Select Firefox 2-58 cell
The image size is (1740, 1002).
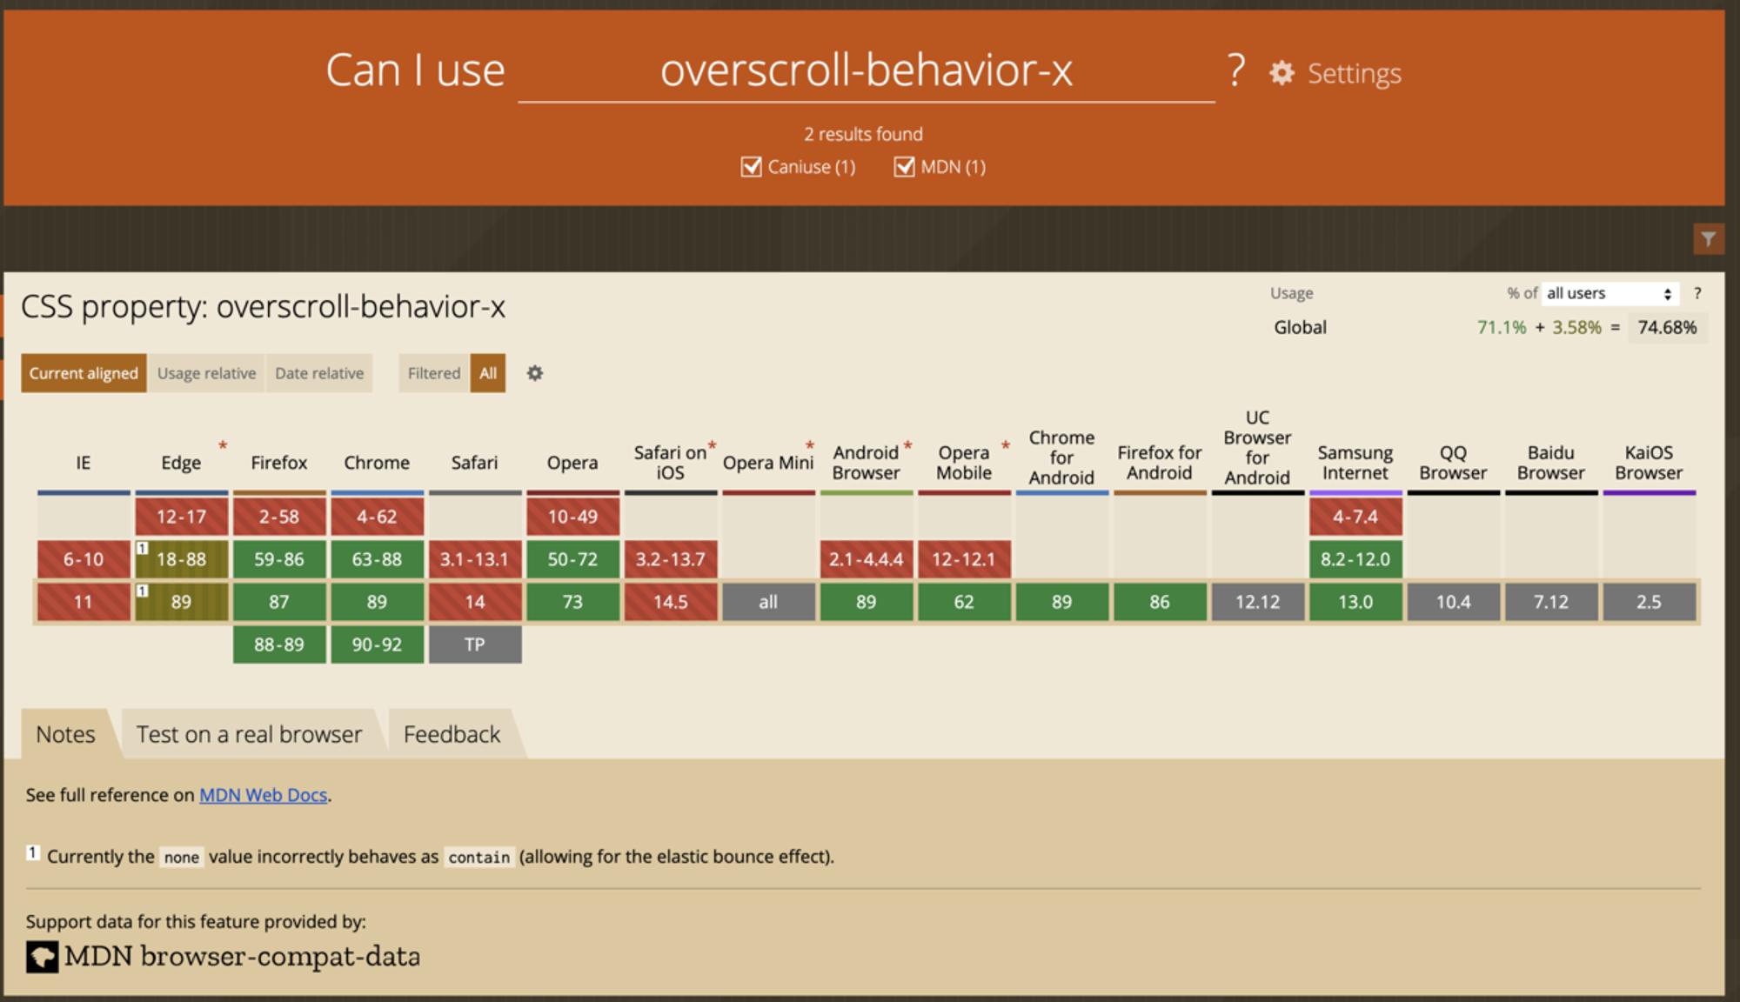pos(279,517)
